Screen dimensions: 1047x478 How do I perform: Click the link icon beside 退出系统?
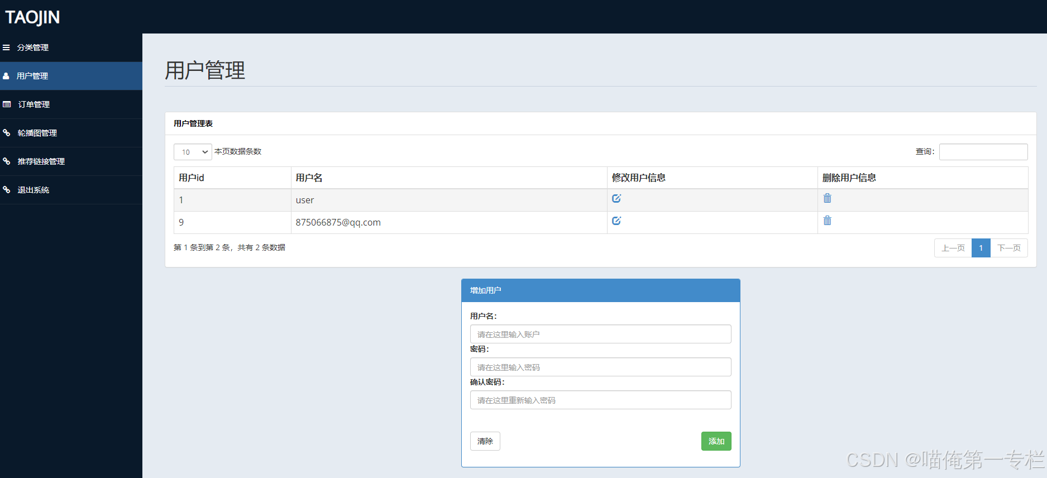7,190
